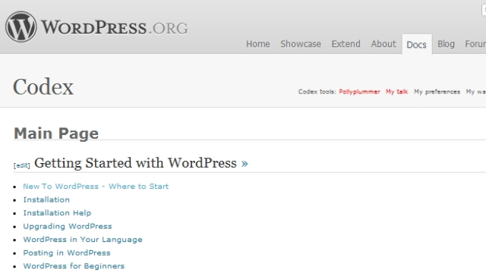Open WordPress in Your Language link

coord(83,240)
